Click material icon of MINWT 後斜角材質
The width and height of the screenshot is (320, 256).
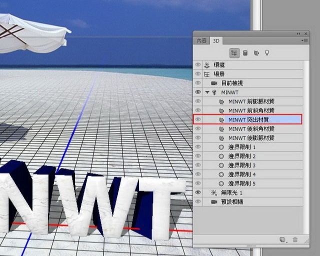pos(221,129)
